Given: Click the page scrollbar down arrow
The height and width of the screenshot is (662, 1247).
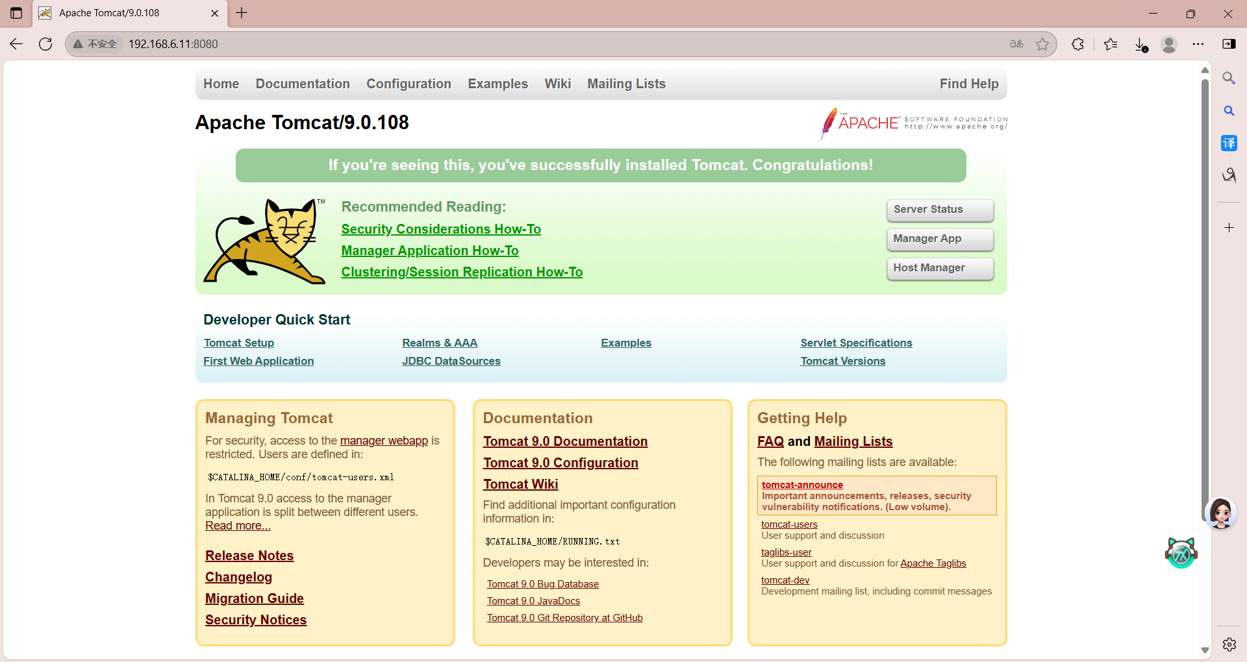Looking at the screenshot, I should [1205, 650].
